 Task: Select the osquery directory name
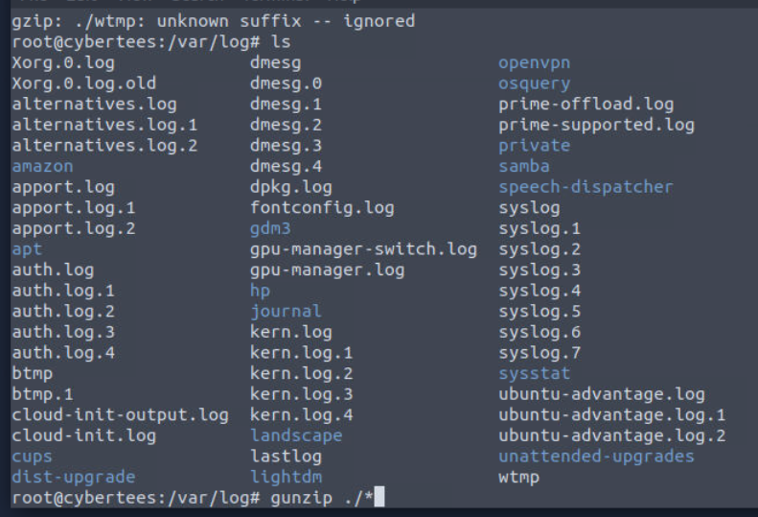point(534,83)
